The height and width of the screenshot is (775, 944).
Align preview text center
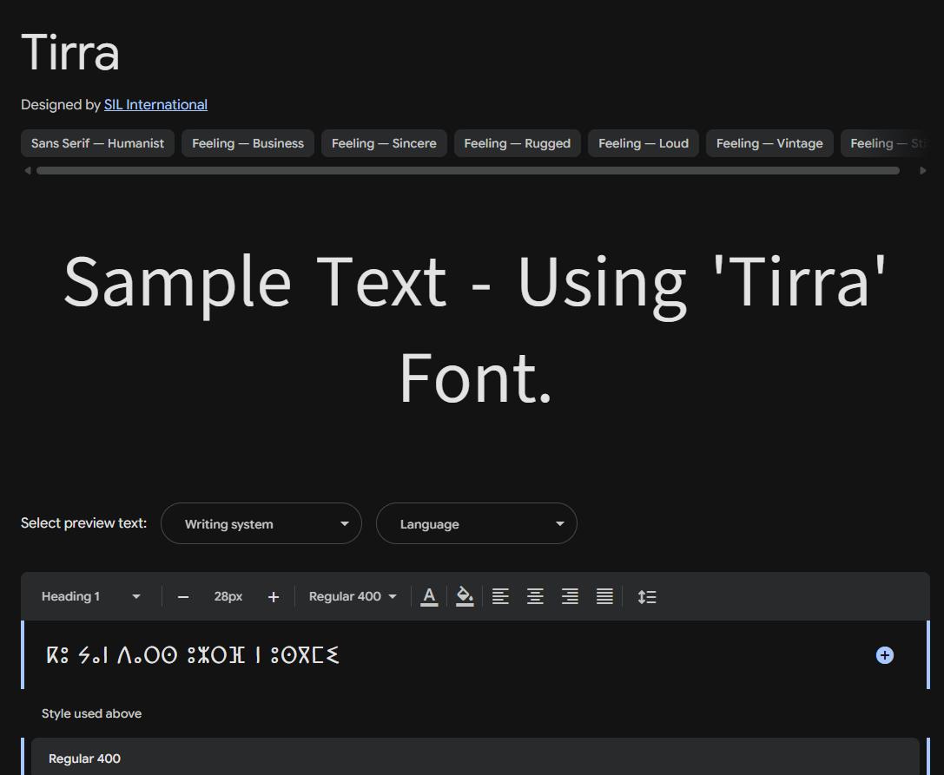535,596
